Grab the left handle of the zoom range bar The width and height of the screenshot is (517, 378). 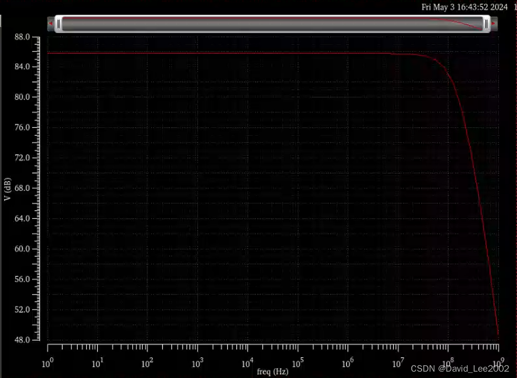[x=59, y=24]
